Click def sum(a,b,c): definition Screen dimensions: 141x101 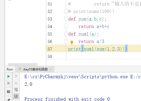[87, 19]
